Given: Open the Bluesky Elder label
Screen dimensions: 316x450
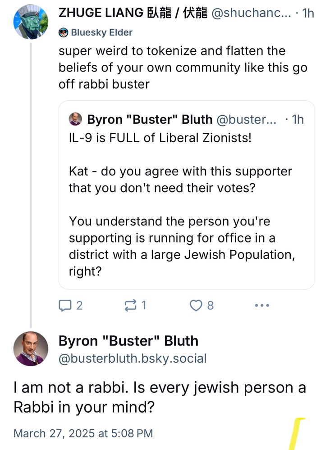Looking at the screenshot, I should (x=102, y=32).
